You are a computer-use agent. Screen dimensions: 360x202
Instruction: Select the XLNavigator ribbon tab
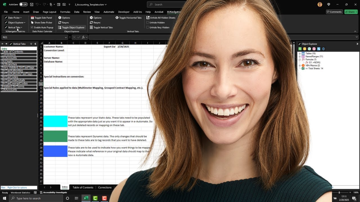pyautogui.click(x=174, y=12)
